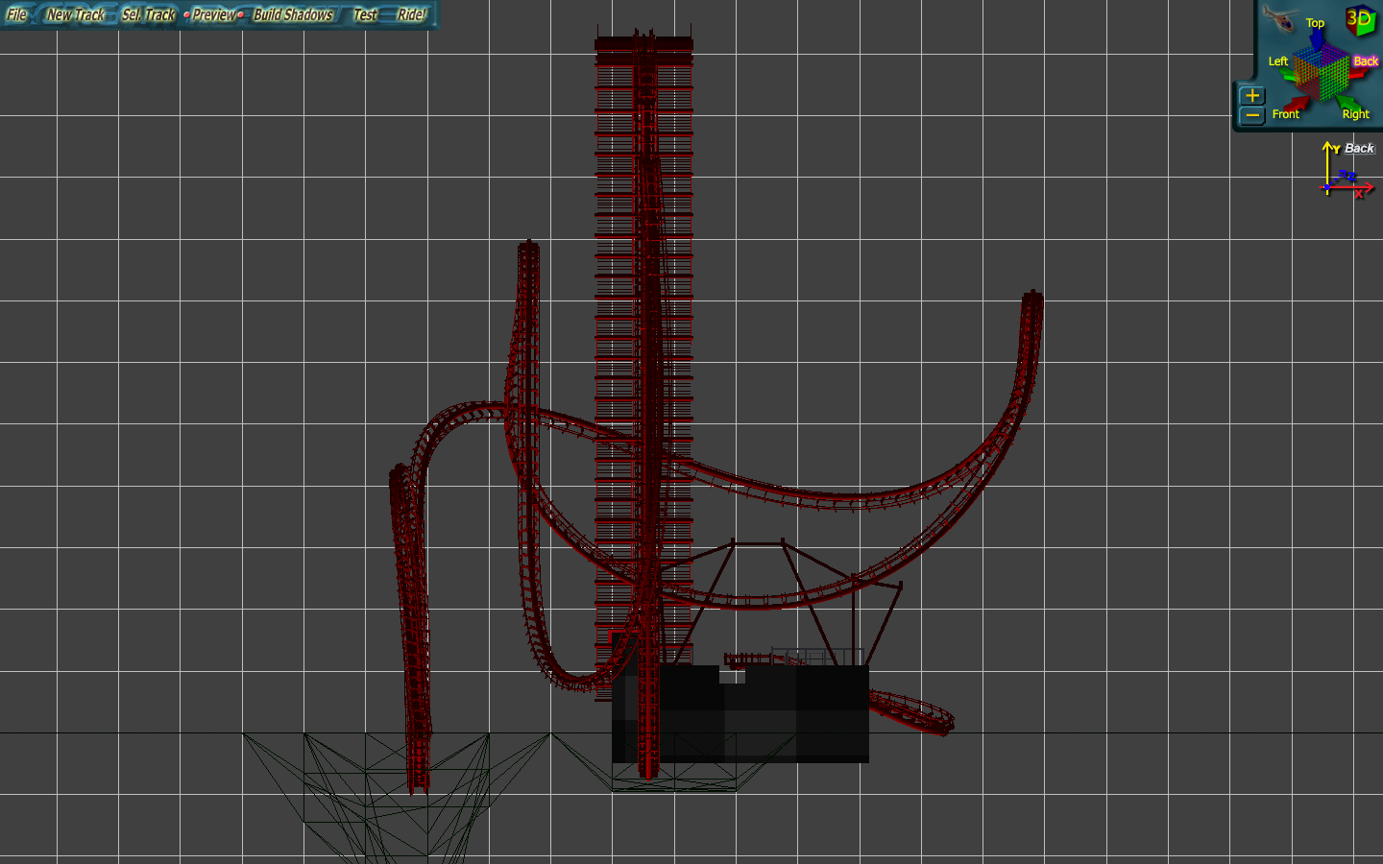The height and width of the screenshot is (864, 1383).
Task: Switch to helicopter fly-over camera
Action: coord(1279,16)
